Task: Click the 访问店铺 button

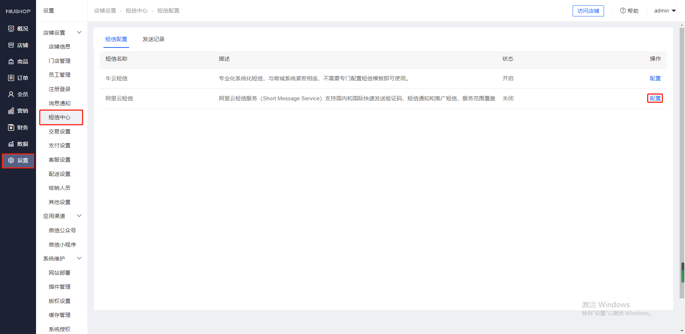Action: 588,11
